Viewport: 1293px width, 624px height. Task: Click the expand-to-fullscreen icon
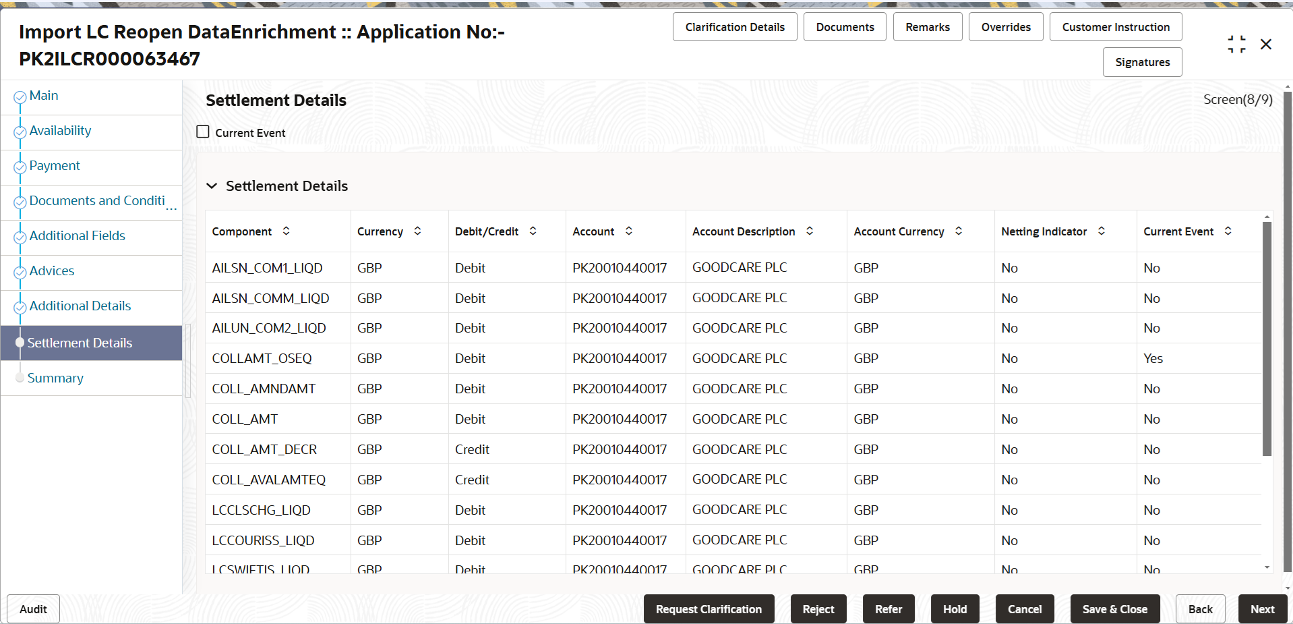[1237, 44]
